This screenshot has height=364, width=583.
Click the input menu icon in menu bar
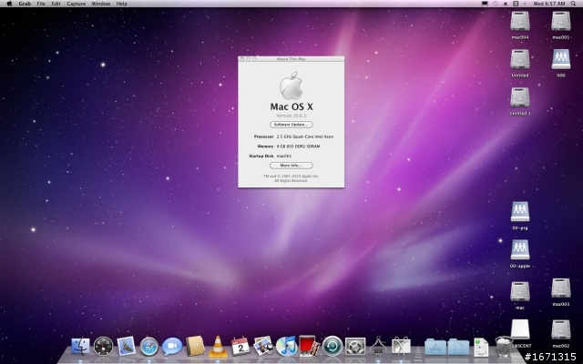tap(516, 4)
